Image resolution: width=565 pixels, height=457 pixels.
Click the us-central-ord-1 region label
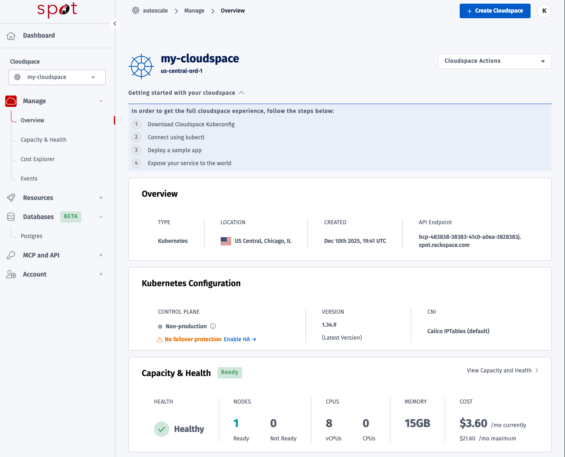182,71
